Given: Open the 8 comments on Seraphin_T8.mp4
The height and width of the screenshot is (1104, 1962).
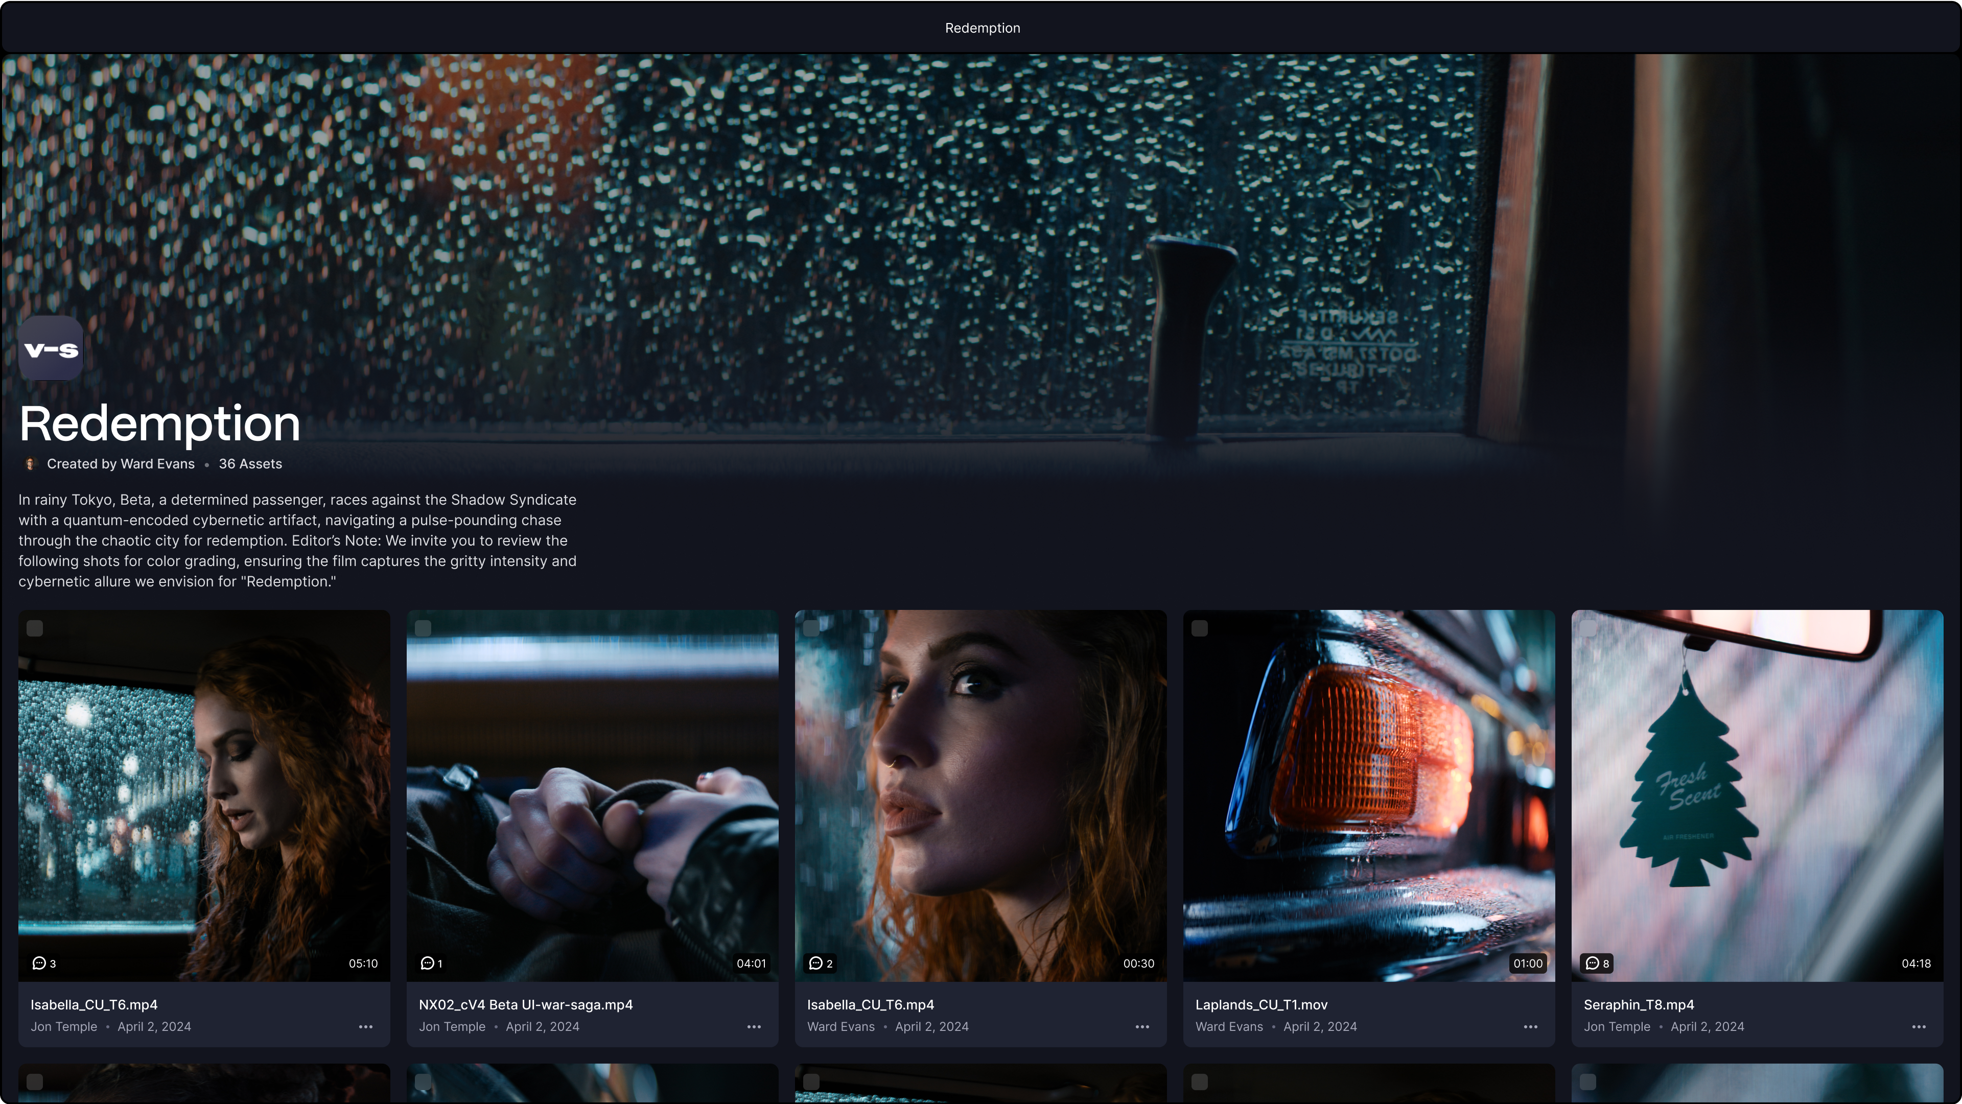Looking at the screenshot, I should [x=1597, y=963].
